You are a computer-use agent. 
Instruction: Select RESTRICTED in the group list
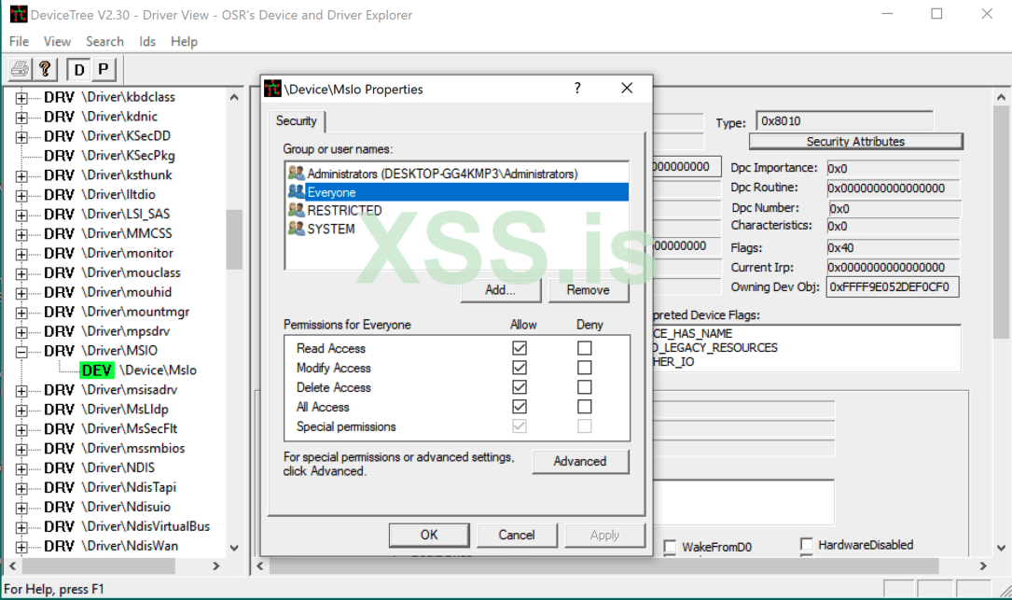(457, 210)
